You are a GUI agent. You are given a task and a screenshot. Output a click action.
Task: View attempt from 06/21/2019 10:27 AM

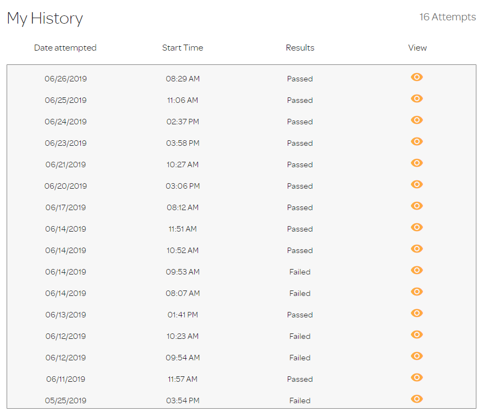click(417, 163)
